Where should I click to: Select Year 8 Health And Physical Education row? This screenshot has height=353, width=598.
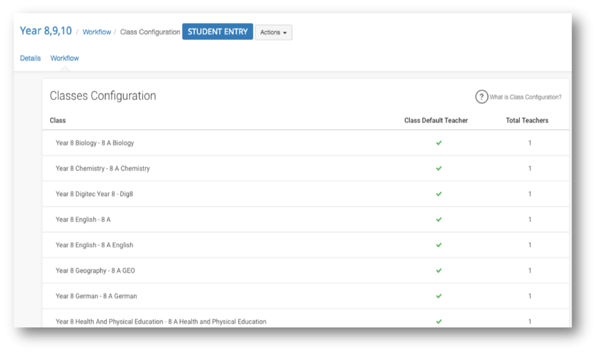click(x=306, y=319)
